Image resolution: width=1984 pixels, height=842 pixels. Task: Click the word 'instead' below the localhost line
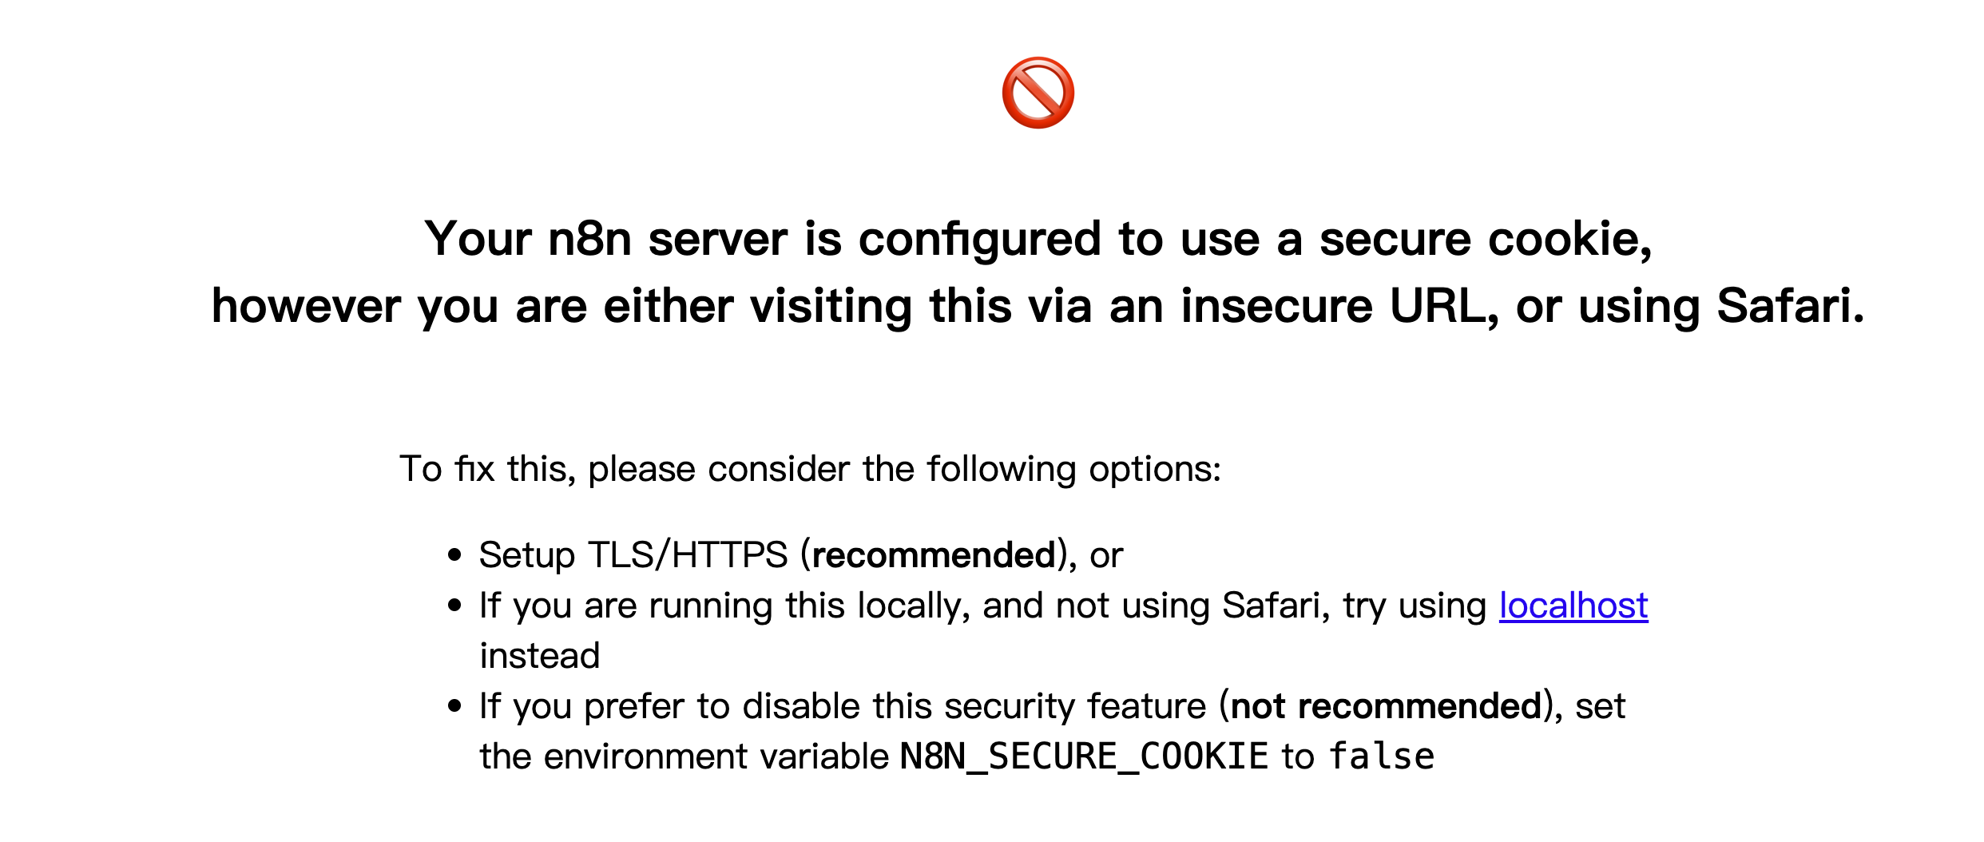pos(539,656)
